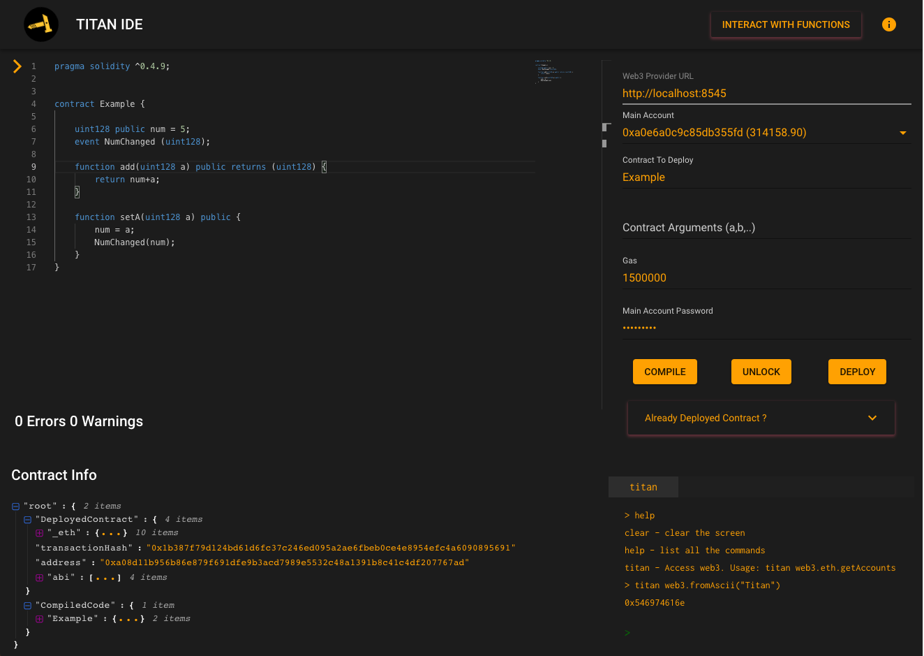924x656 pixels.
Task: Click the Titan IDE hammer logo
Action: pyautogui.click(x=41, y=24)
